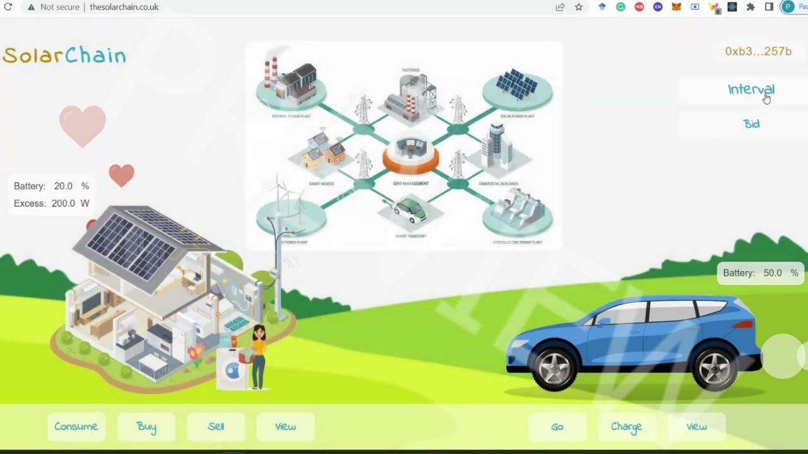Click the Buy button

(146, 427)
